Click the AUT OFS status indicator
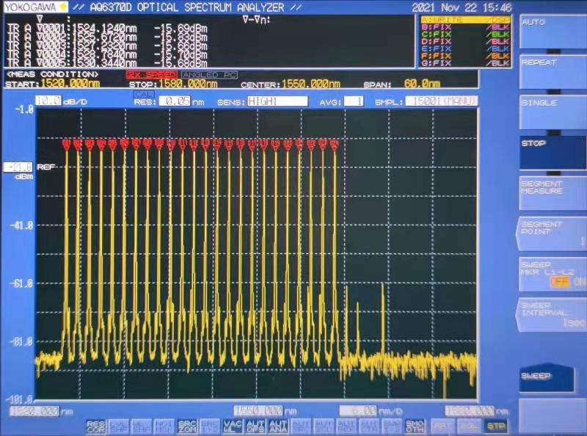Image resolution: width=587 pixels, height=436 pixels. [x=255, y=427]
